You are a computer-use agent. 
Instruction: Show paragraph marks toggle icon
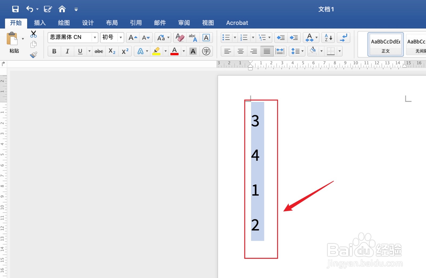pyautogui.click(x=343, y=38)
